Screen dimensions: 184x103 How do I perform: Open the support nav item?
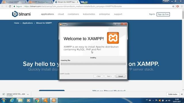pyautogui.click(x=118, y=14)
